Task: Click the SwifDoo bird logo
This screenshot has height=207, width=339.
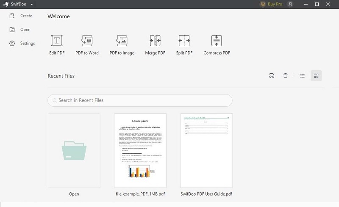Action: pos(6,4)
